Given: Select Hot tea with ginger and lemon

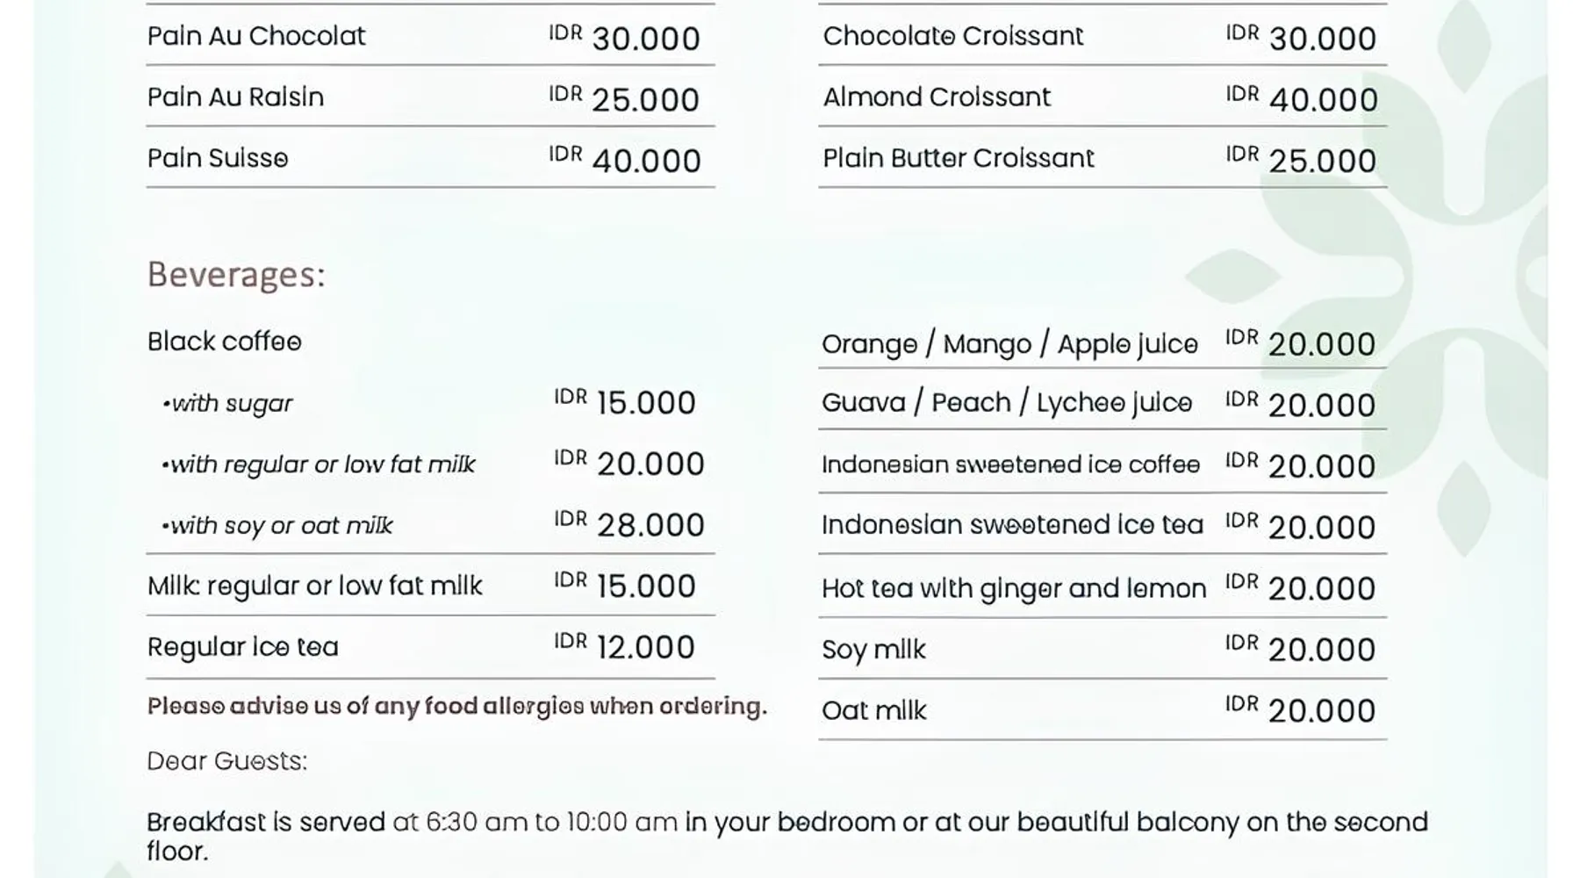Looking at the screenshot, I should pos(1014,588).
